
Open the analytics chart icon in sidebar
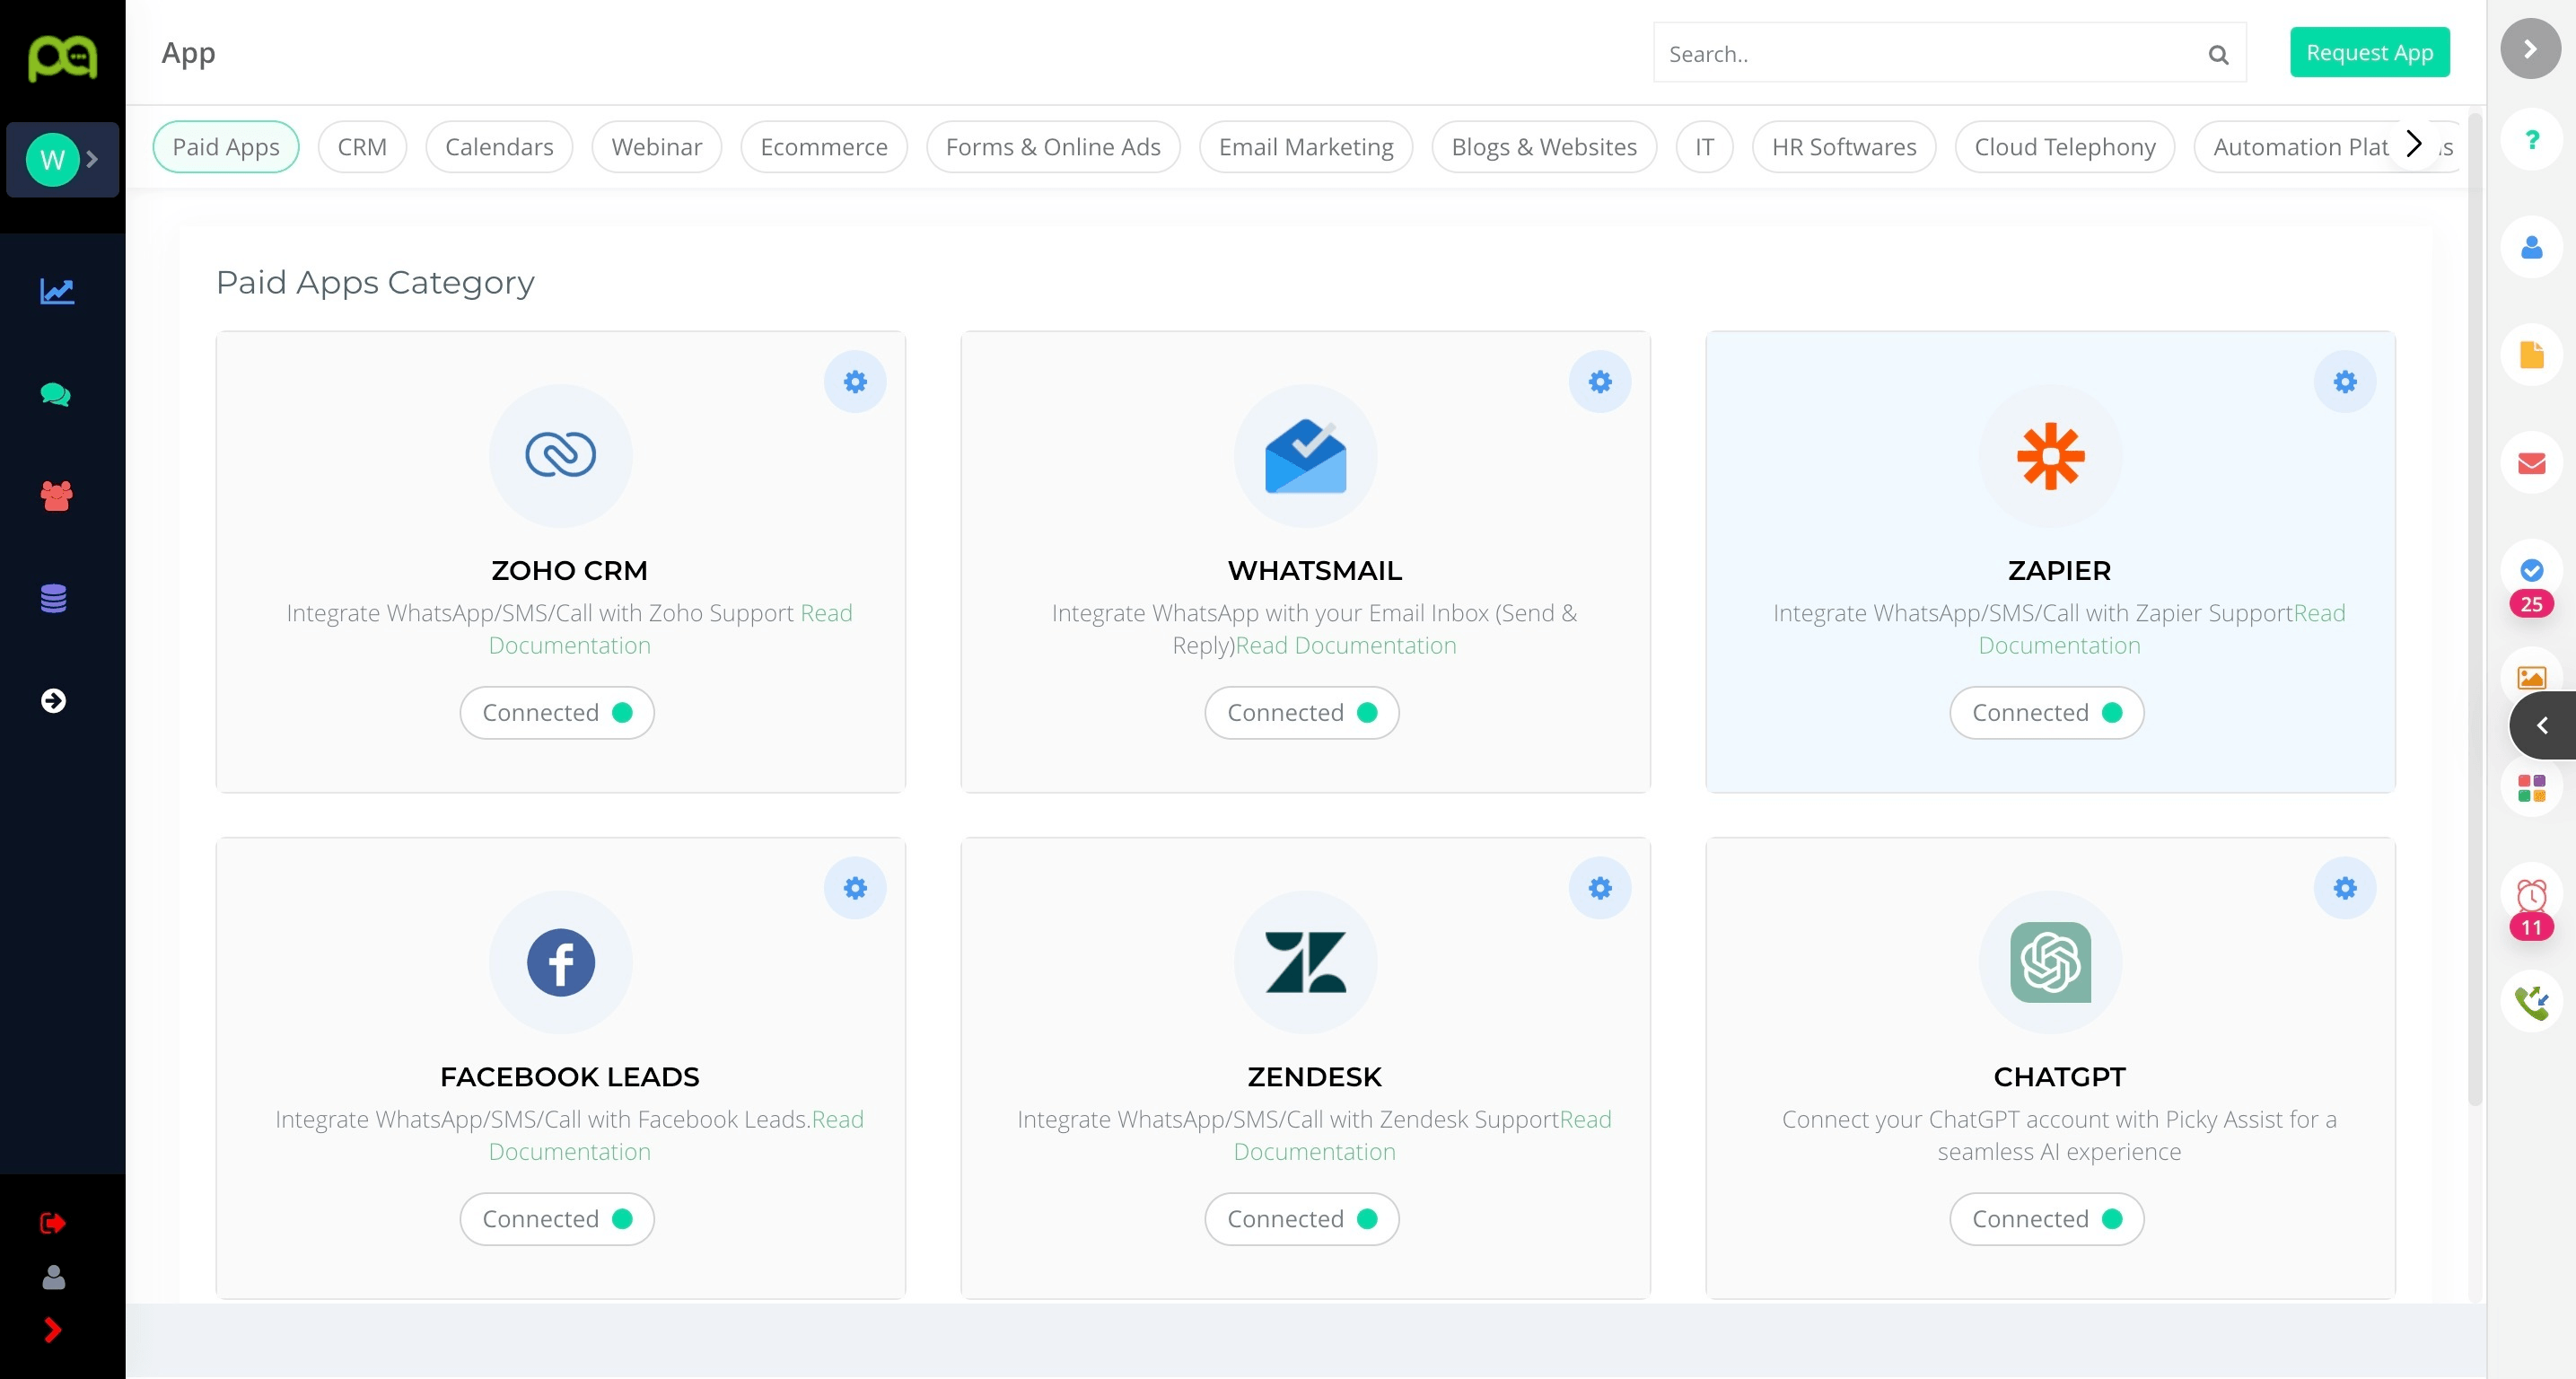(x=57, y=291)
